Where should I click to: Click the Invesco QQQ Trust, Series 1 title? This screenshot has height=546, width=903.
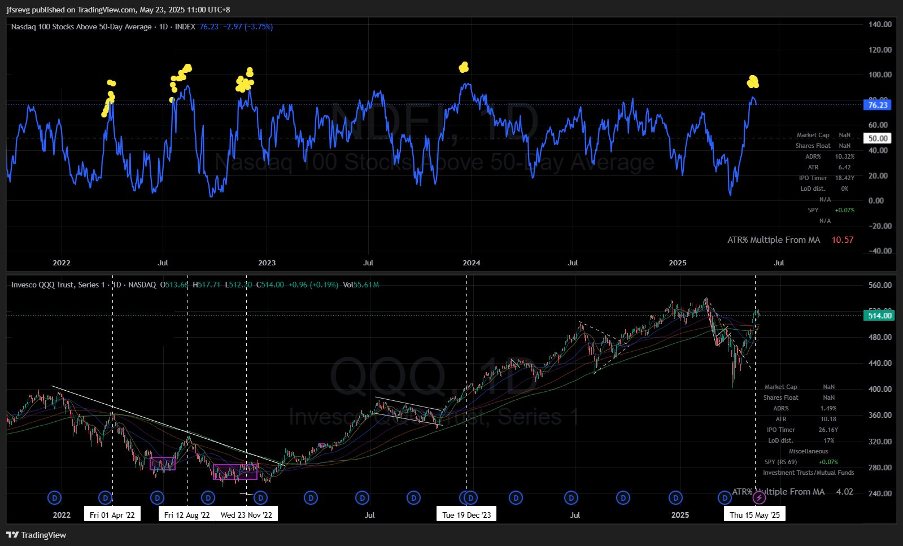pos(58,285)
